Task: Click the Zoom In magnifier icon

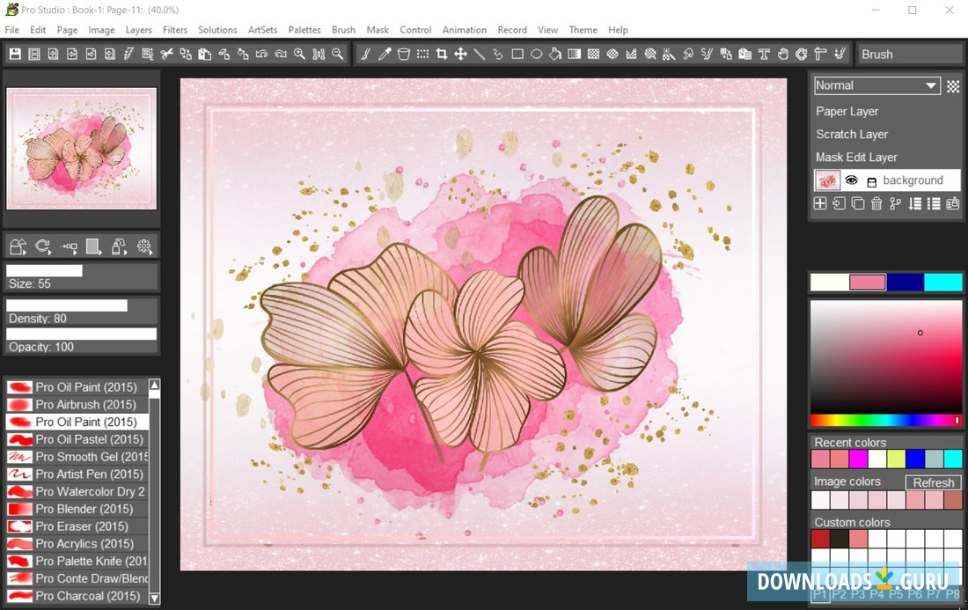Action: 299,55
